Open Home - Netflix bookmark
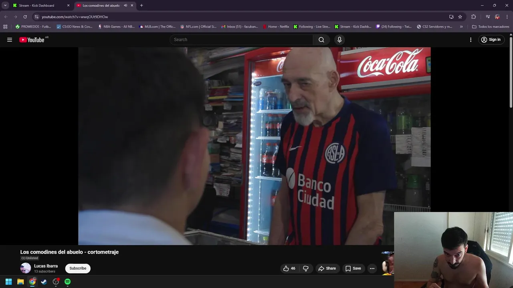 pyautogui.click(x=276, y=27)
